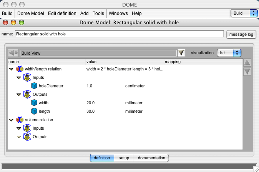Click the Build View path field
The width and height of the screenshot is (259, 172).
point(99,53)
